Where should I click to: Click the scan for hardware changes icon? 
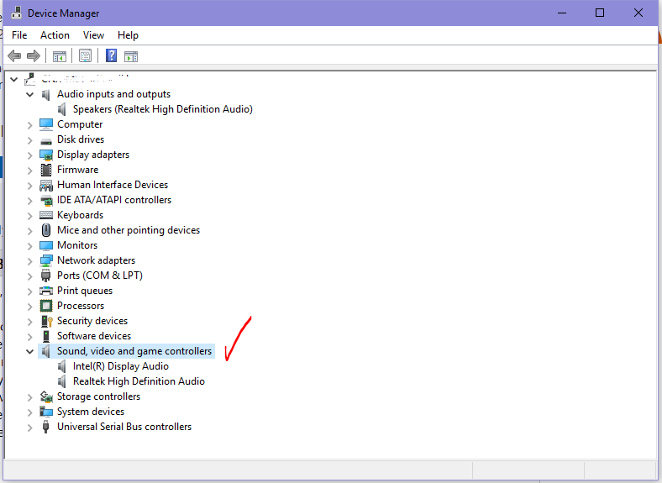(x=131, y=55)
